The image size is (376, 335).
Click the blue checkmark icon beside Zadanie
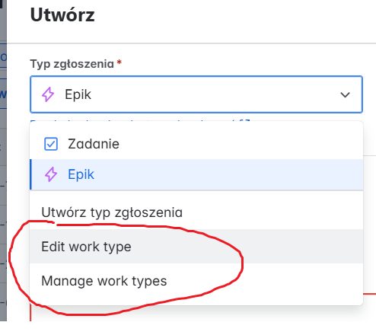[x=51, y=144]
